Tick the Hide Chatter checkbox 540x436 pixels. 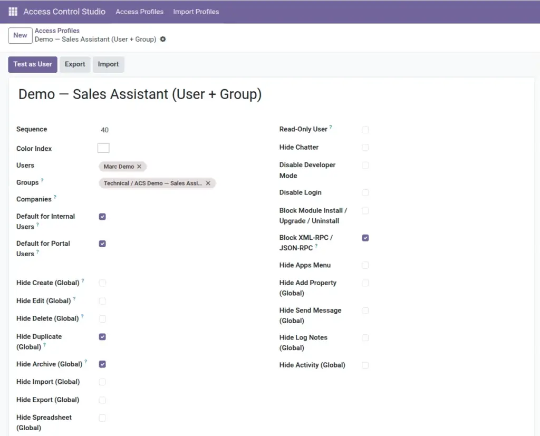pyautogui.click(x=365, y=148)
